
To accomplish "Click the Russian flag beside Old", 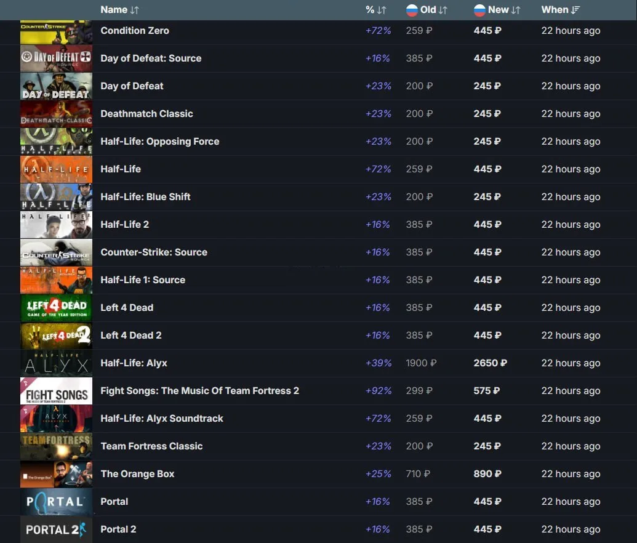I will (412, 10).
